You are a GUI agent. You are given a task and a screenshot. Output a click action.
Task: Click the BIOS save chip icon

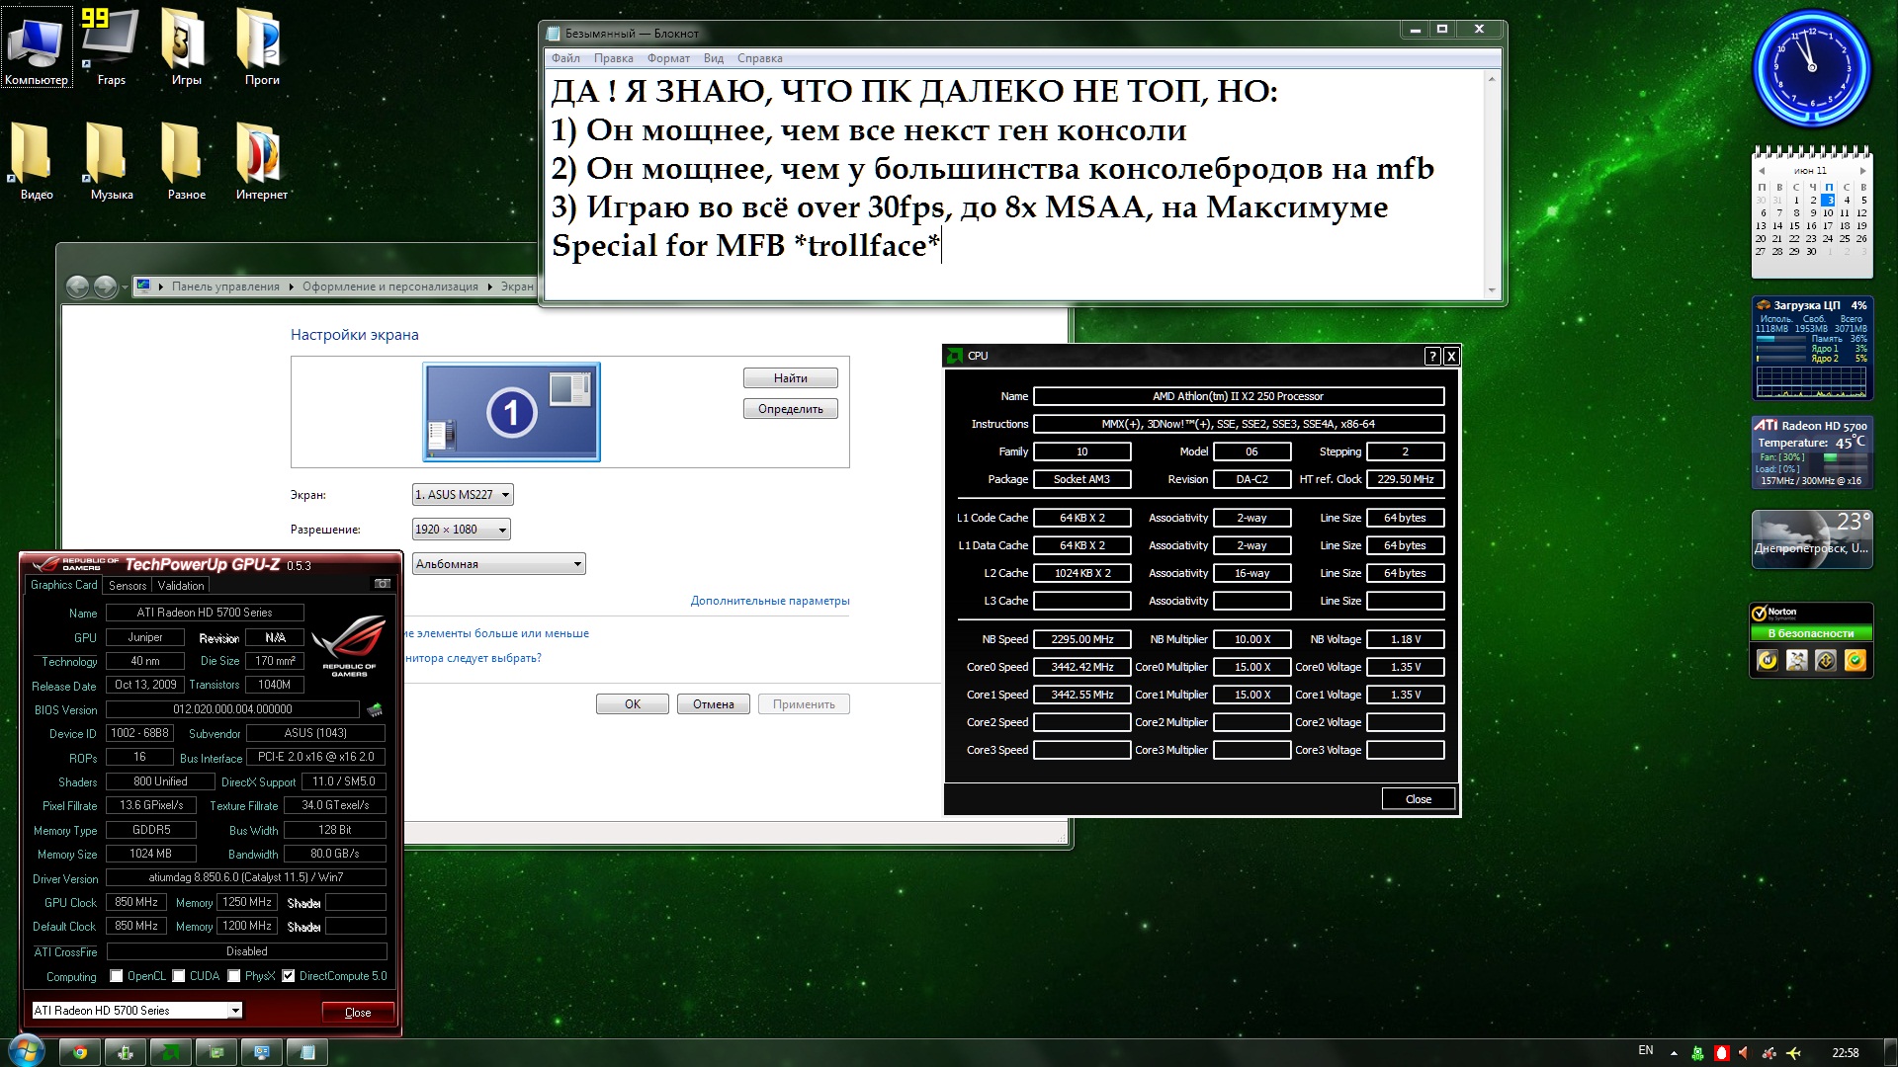(x=375, y=709)
